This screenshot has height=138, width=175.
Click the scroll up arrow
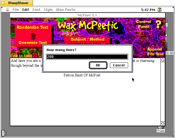pos(163,60)
